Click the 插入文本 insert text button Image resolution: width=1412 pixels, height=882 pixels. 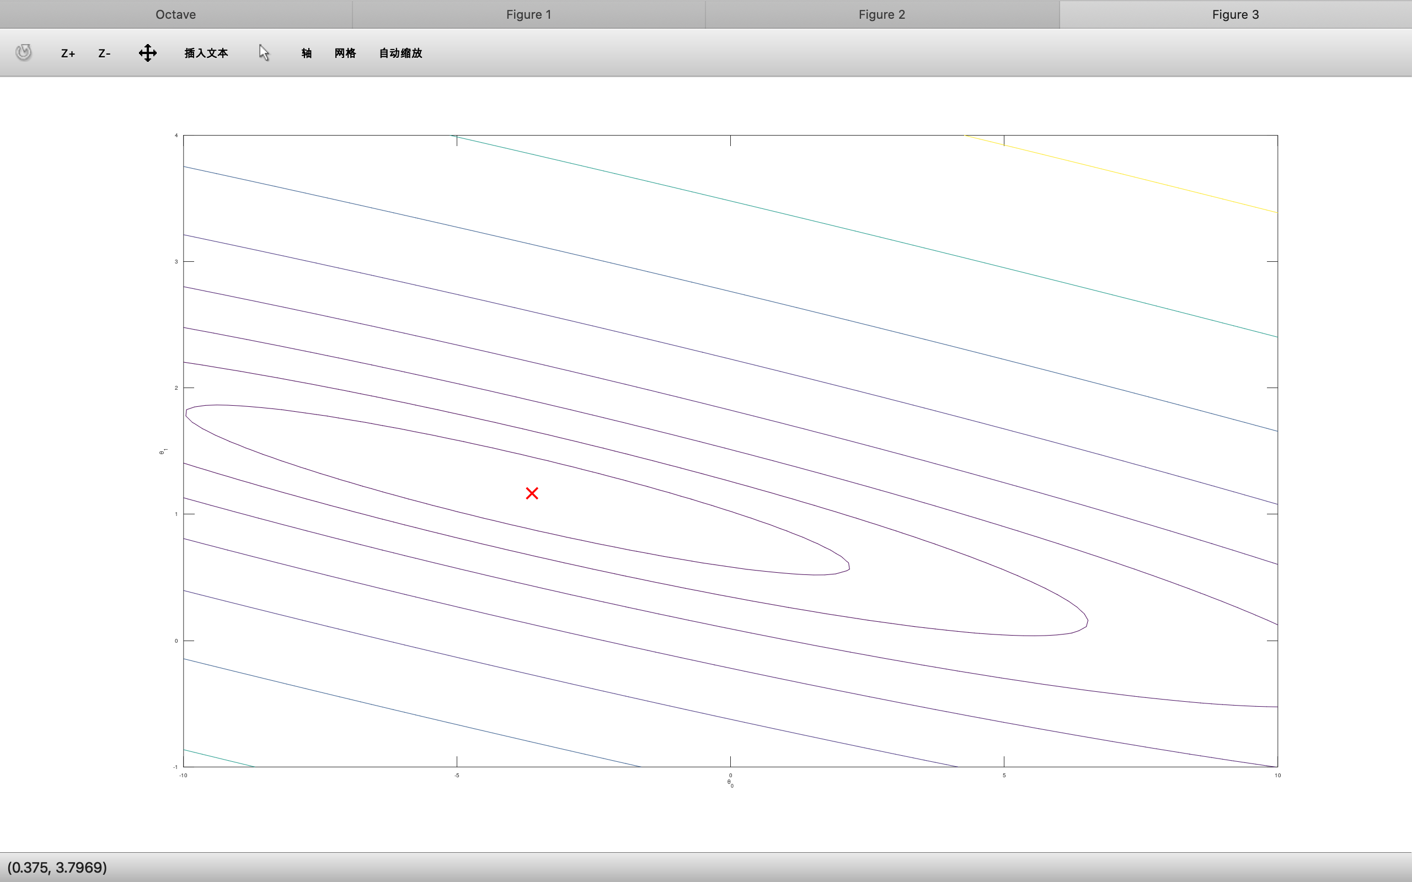pyautogui.click(x=206, y=53)
